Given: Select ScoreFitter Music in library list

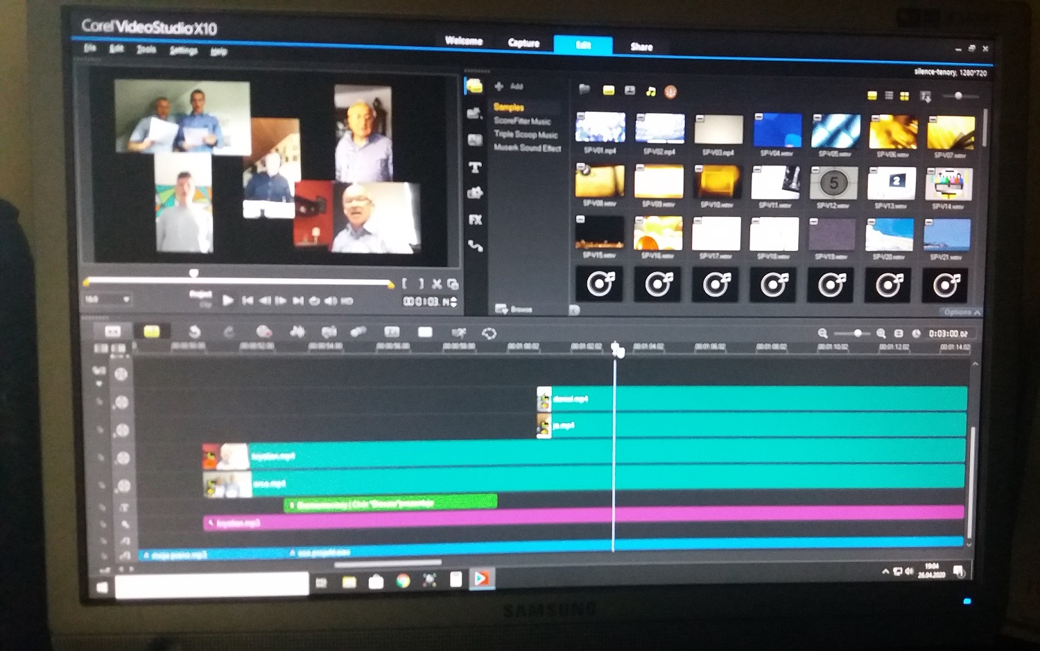Looking at the screenshot, I should [522, 121].
